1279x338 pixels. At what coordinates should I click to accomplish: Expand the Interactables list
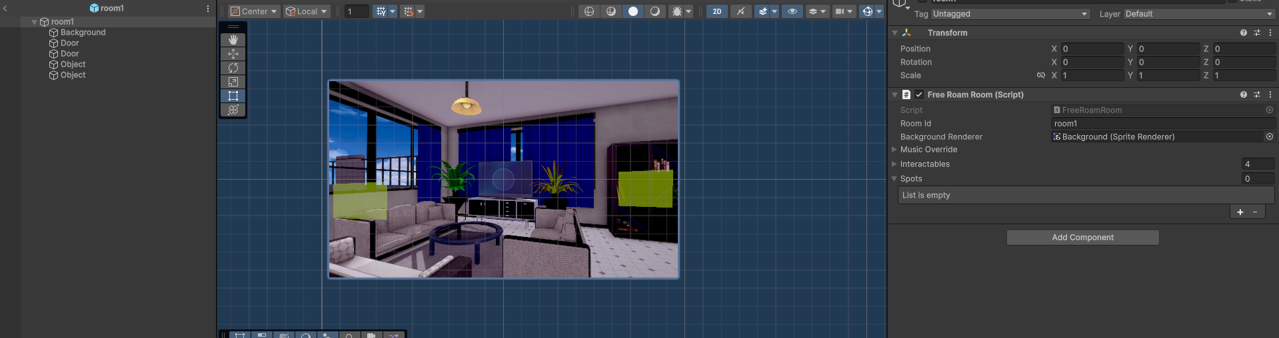tap(894, 164)
